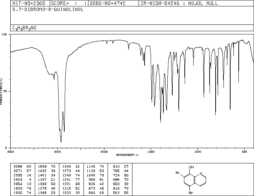Select peak table entry 2955
Viewport: 254px width, 196px height.
[22, 175]
